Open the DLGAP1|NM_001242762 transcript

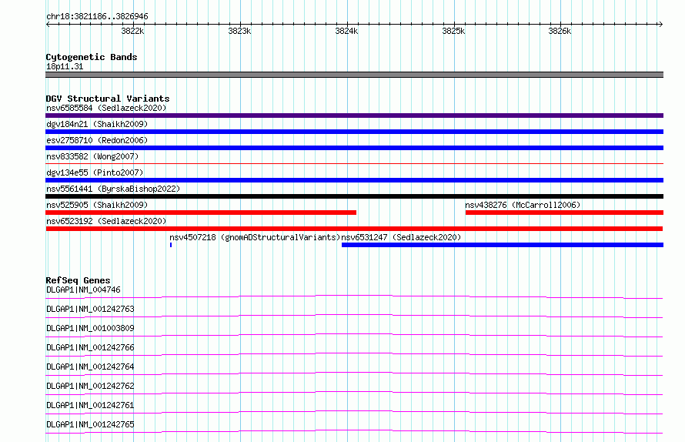[x=90, y=386]
